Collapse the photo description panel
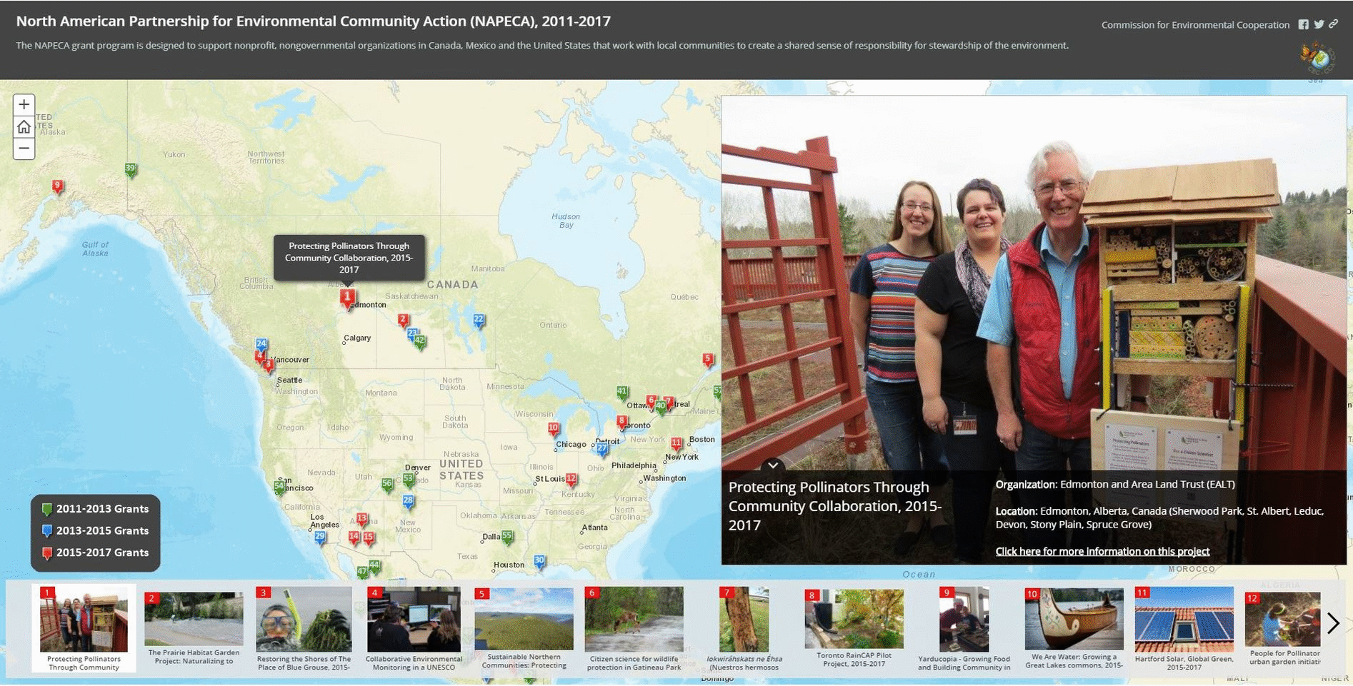 pos(773,465)
